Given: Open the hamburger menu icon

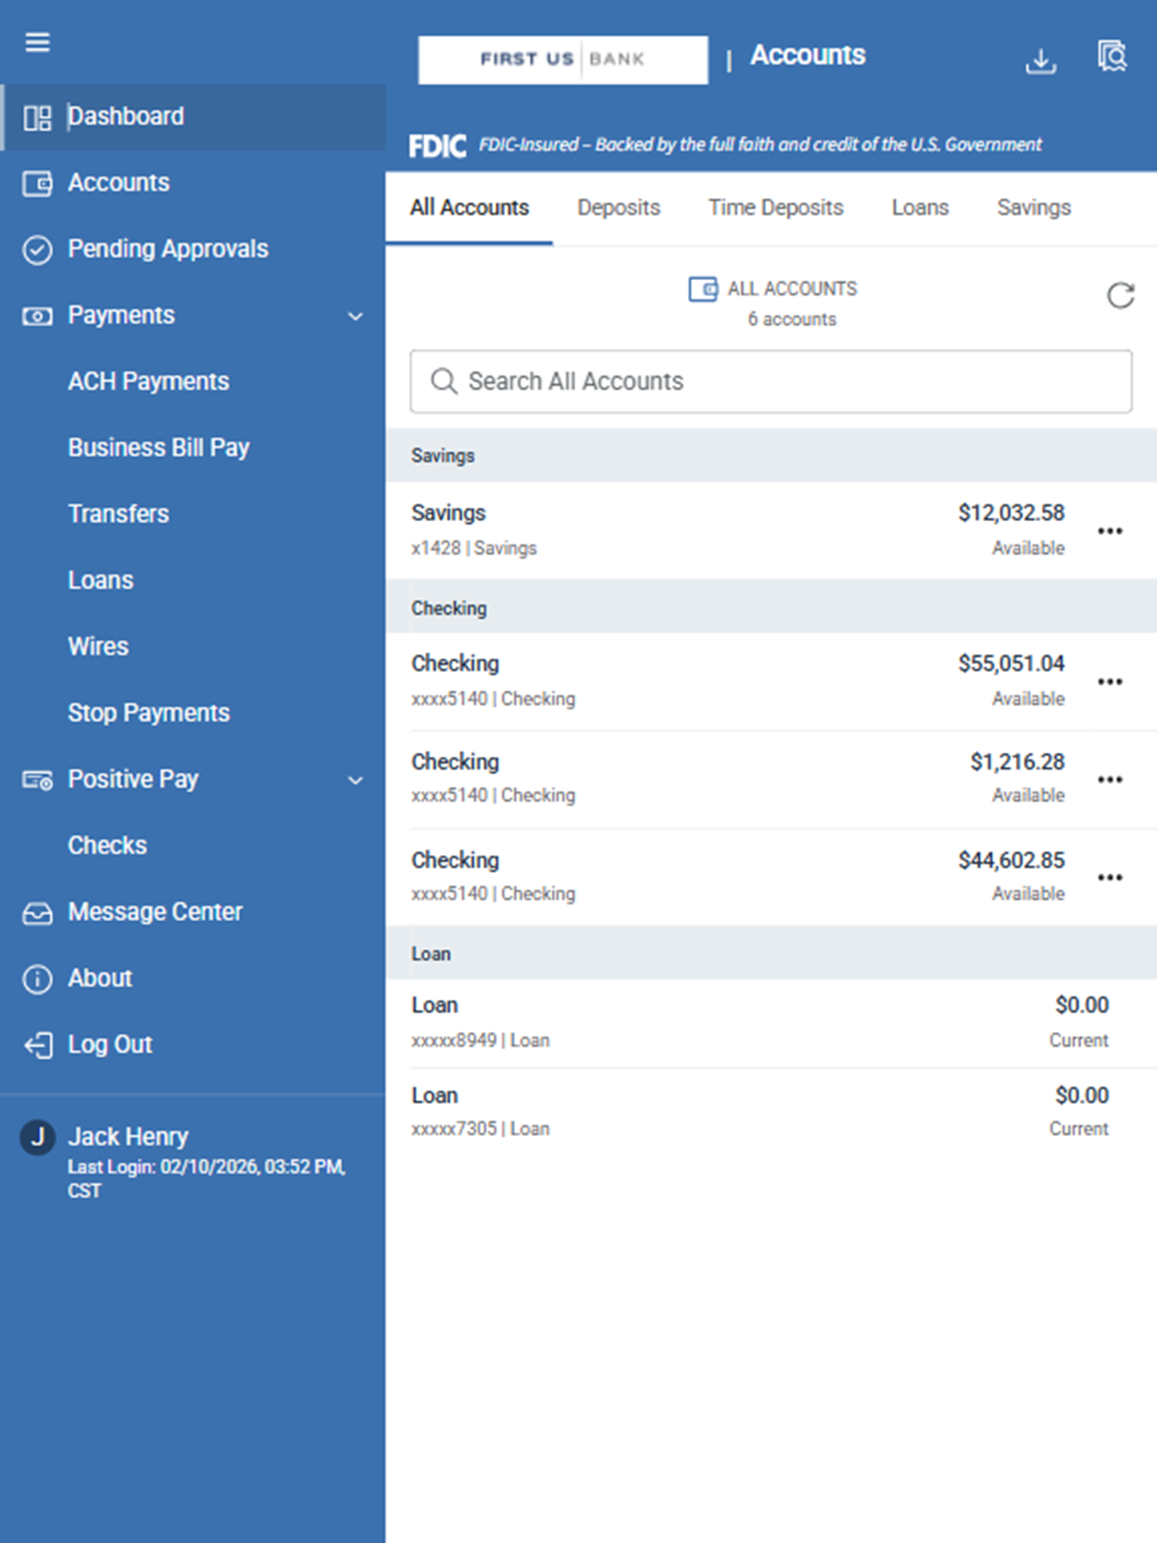Looking at the screenshot, I should point(38,42).
